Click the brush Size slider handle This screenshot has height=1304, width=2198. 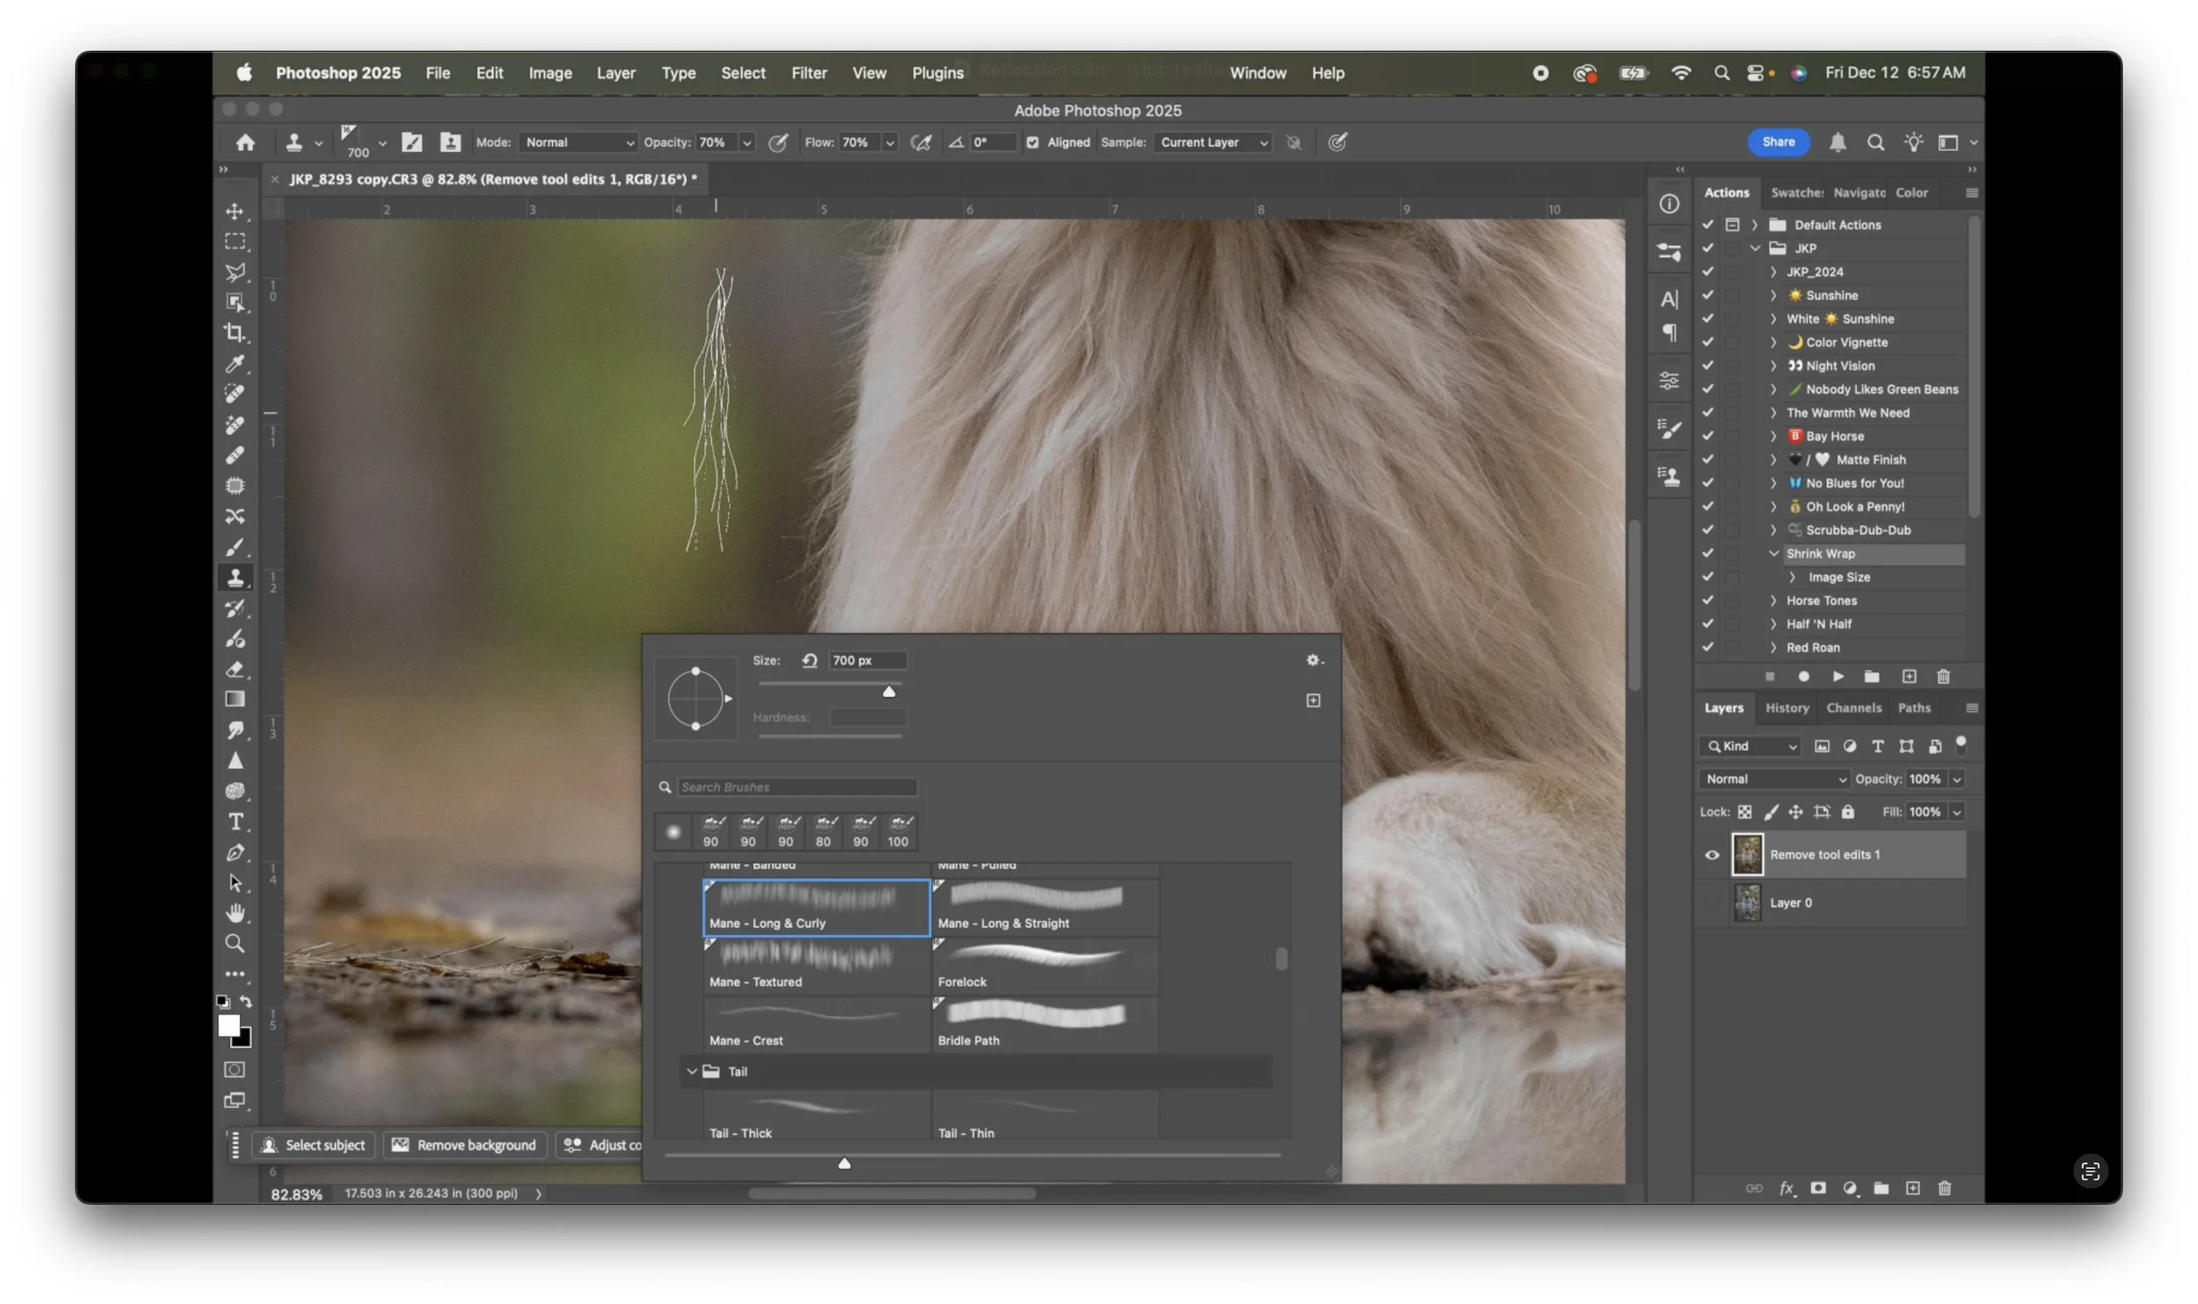coord(889,692)
